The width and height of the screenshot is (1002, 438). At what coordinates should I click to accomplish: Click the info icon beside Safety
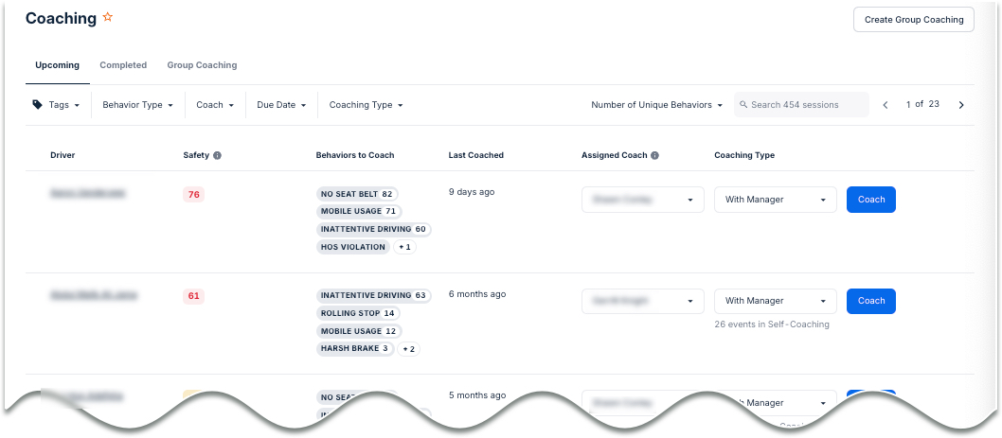[x=217, y=155]
